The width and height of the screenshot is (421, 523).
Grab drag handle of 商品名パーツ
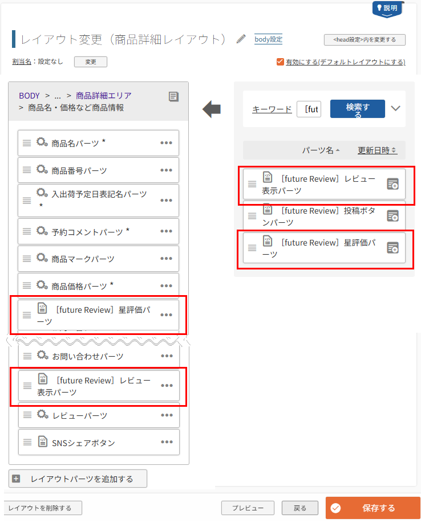(27, 143)
